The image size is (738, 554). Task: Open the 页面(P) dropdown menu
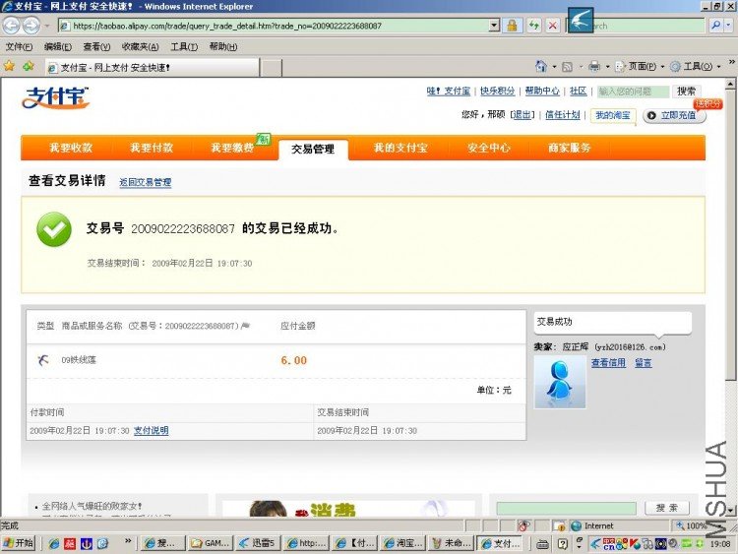pos(641,66)
